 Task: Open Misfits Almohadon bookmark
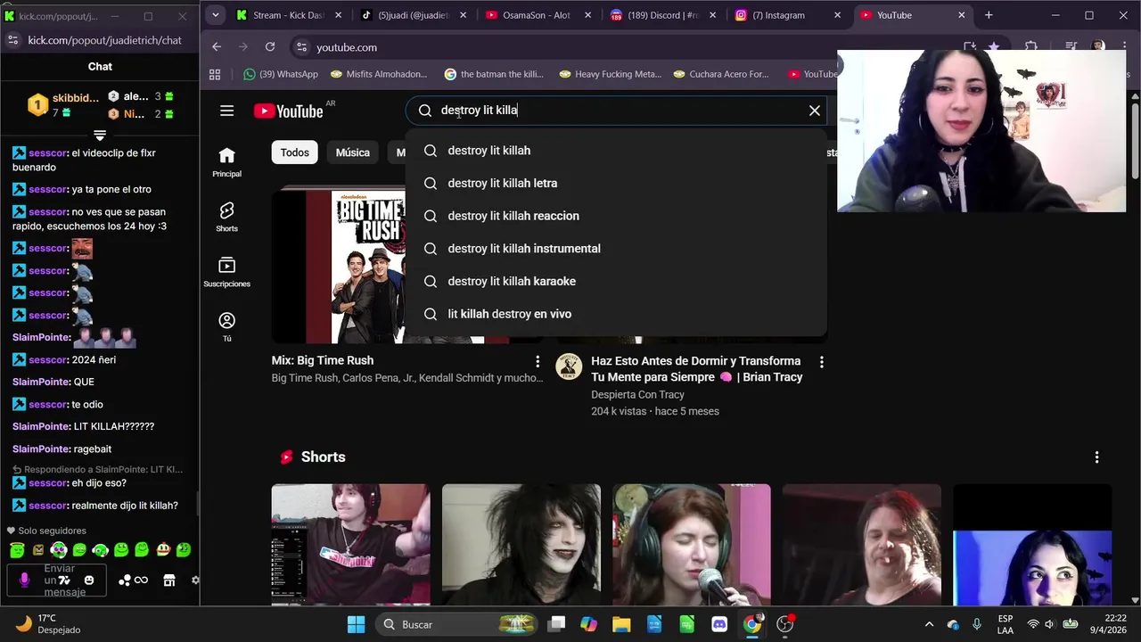pos(379,74)
